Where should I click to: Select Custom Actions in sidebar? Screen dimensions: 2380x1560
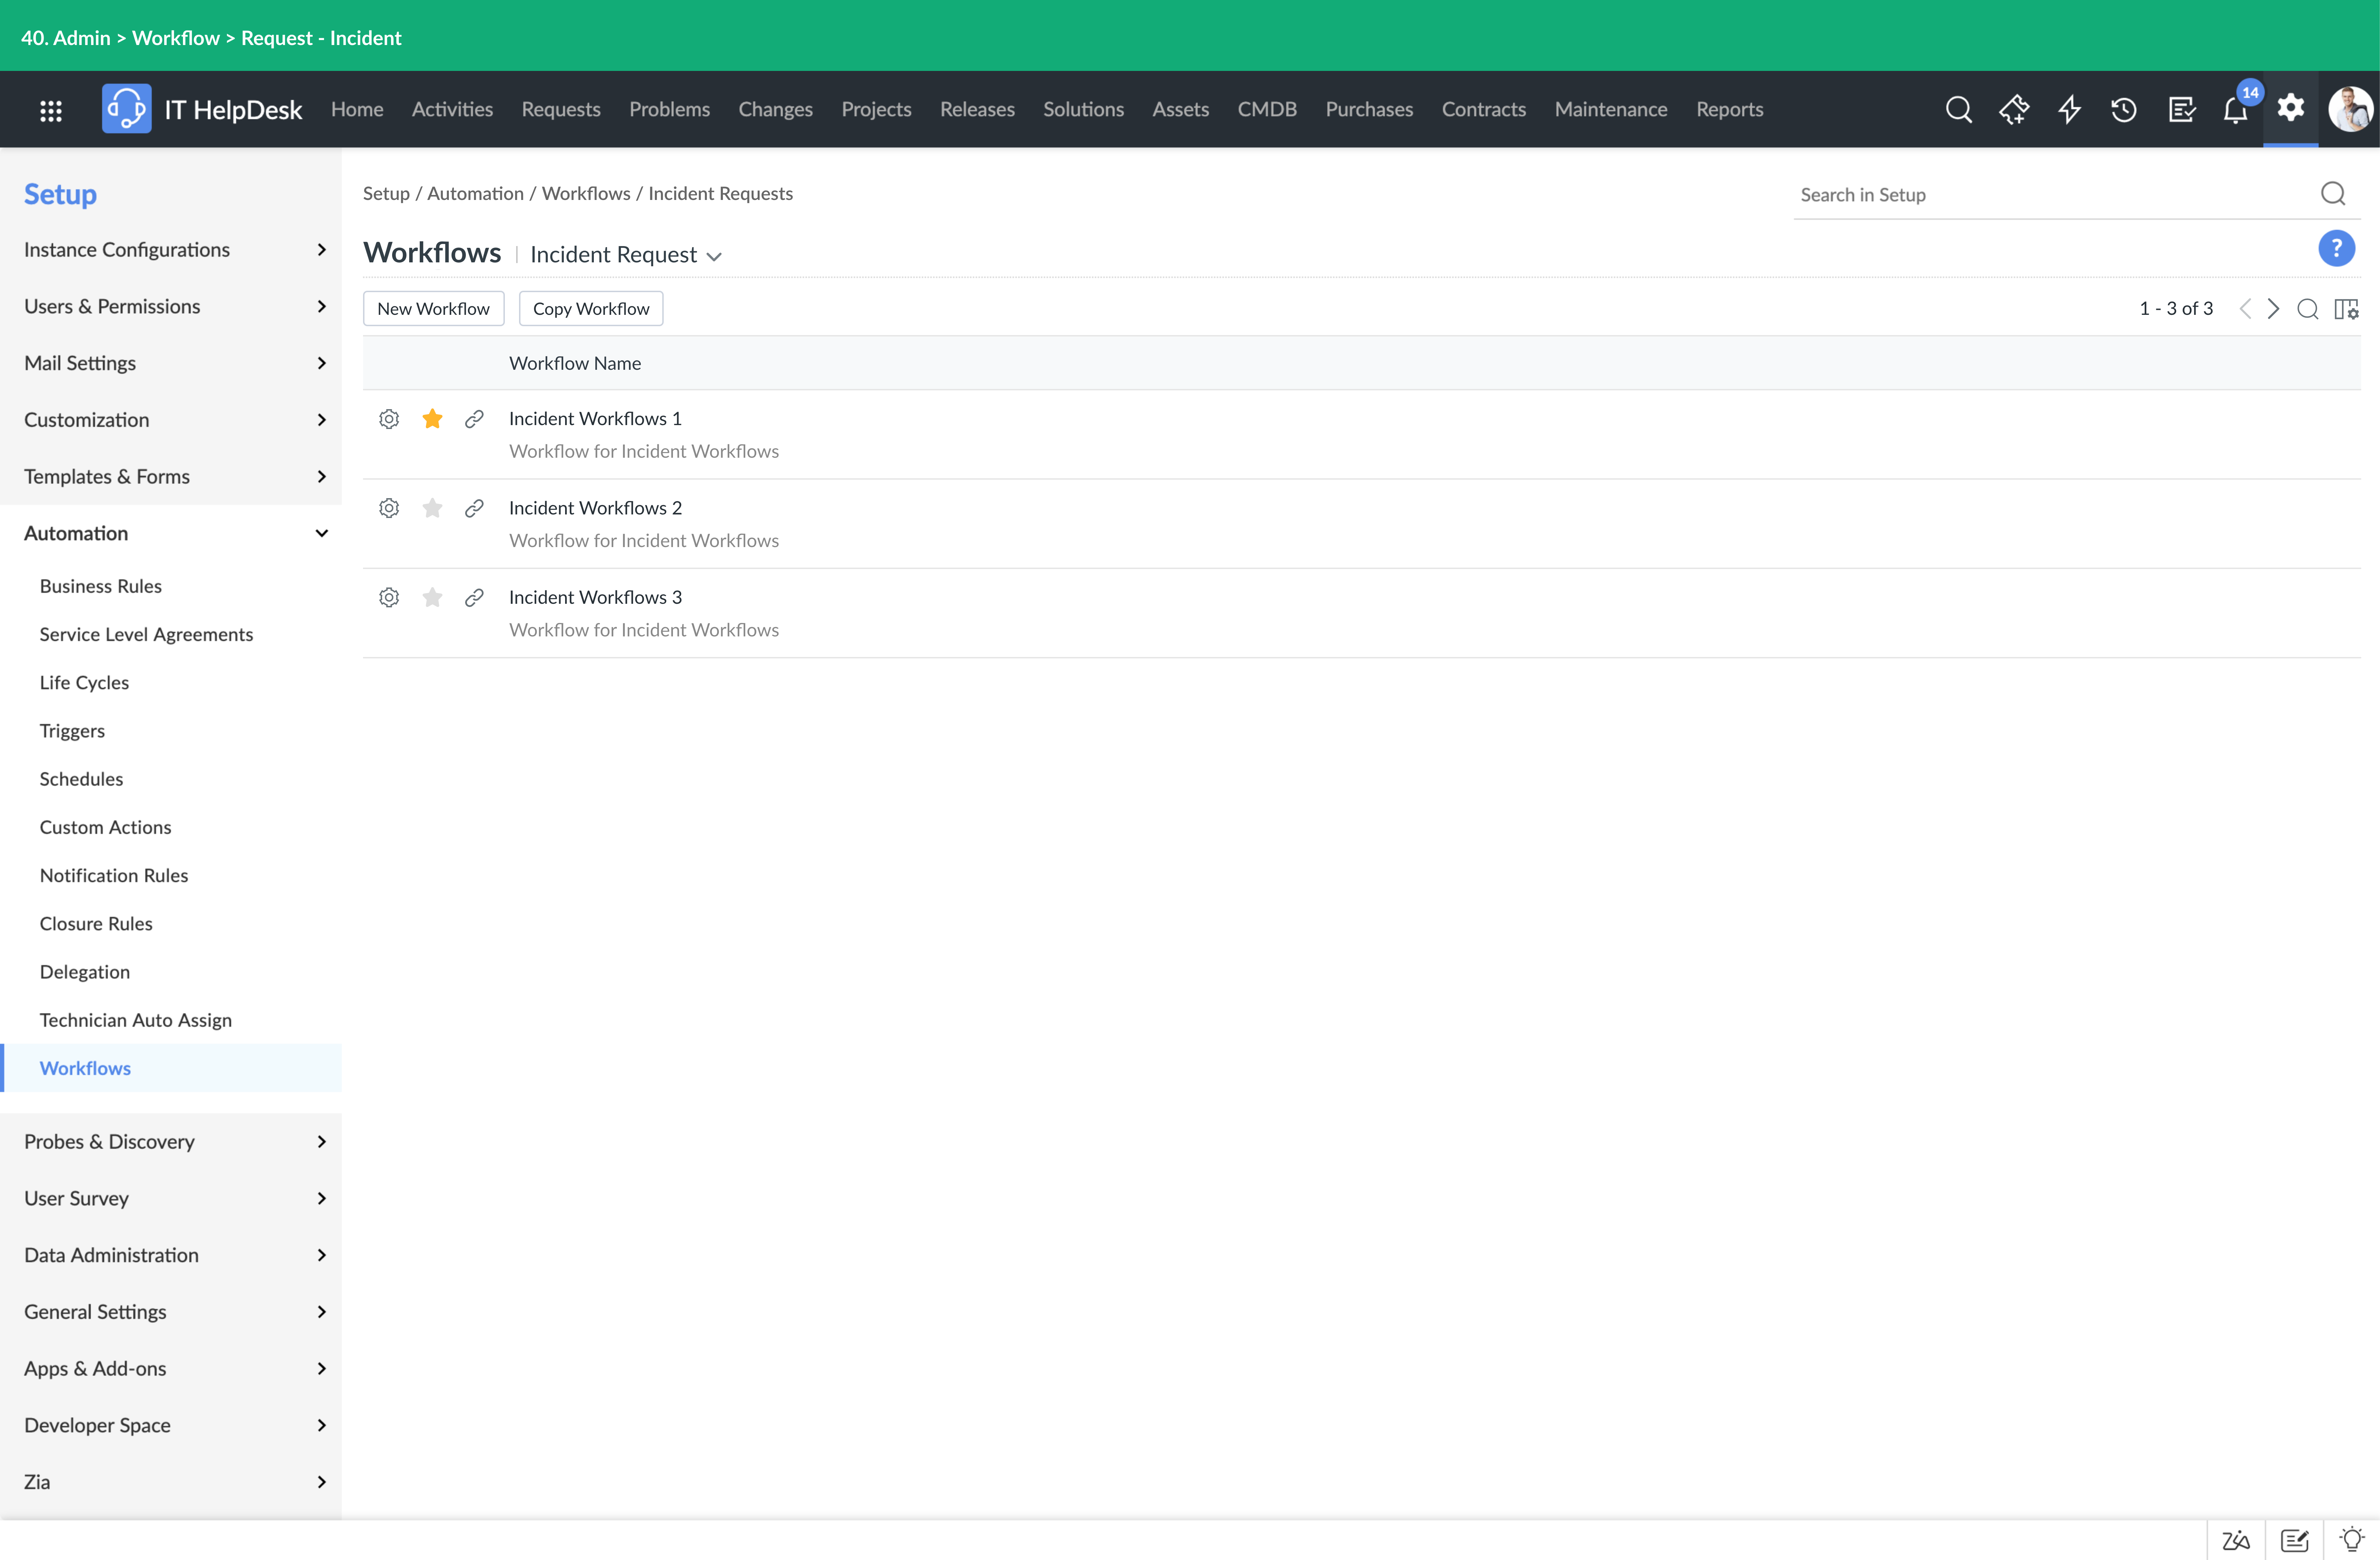(105, 827)
